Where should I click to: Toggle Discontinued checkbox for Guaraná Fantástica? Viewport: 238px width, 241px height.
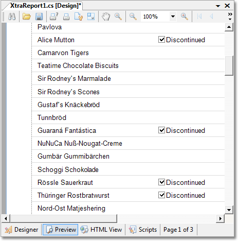pyautogui.click(x=161, y=130)
